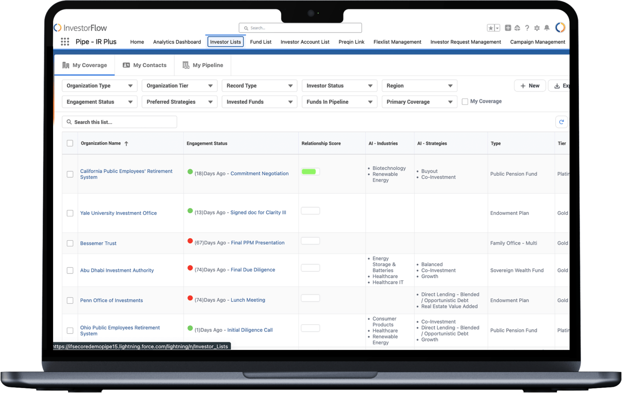Open the favorites list dropdown arrow
This screenshot has width=622, height=393.
pyautogui.click(x=497, y=28)
